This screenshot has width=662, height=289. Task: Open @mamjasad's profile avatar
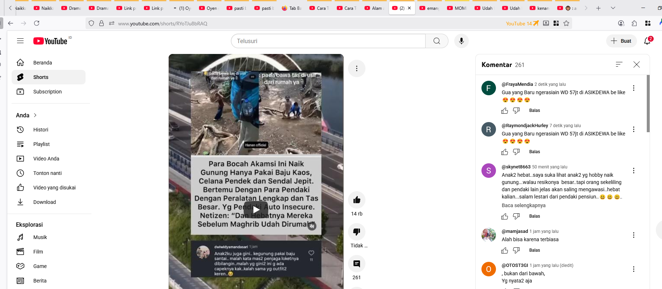pyautogui.click(x=488, y=235)
